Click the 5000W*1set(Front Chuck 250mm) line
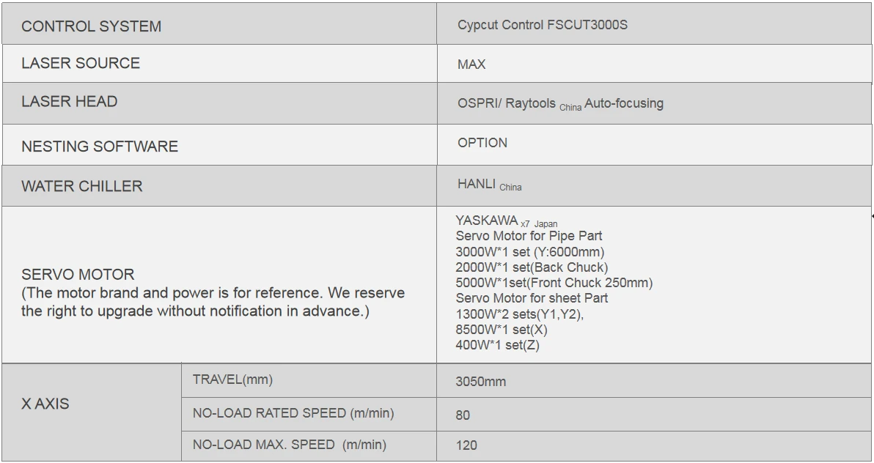This screenshot has width=874, height=463. pos(554,283)
